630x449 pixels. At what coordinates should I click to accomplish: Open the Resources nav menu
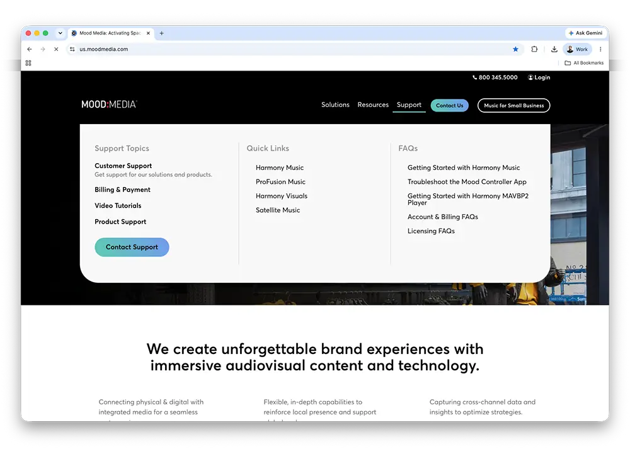[x=373, y=105]
